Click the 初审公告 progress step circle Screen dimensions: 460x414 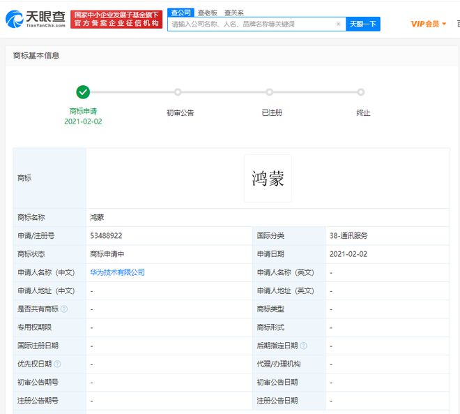178,92
